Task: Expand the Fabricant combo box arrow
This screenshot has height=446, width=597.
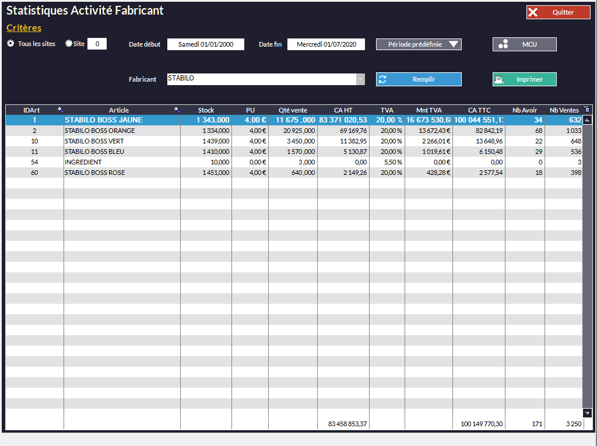Action: (x=360, y=79)
